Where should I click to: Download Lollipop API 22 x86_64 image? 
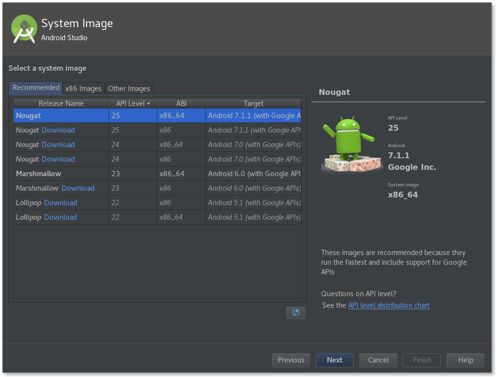coord(61,218)
